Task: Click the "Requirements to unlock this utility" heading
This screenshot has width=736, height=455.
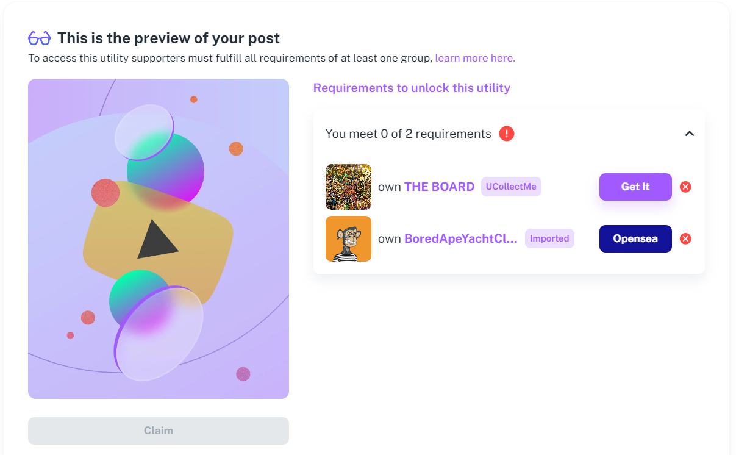Action: (412, 88)
